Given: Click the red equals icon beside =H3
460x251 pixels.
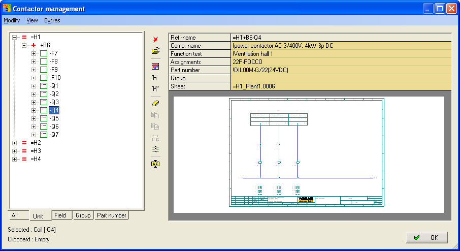Looking at the screenshot, I should (x=24, y=151).
